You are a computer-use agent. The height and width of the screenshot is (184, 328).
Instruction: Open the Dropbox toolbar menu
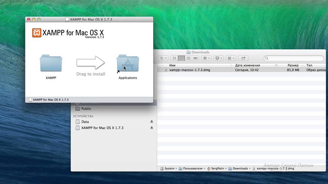219,58
